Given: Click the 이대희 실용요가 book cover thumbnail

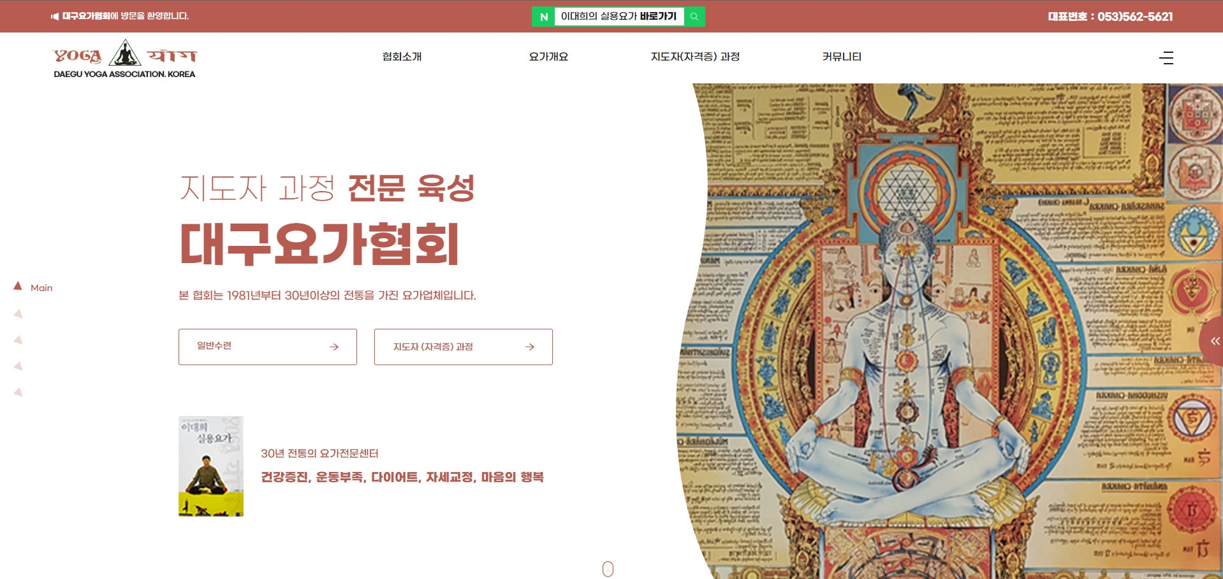Looking at the screenshot, I should 211,466.
